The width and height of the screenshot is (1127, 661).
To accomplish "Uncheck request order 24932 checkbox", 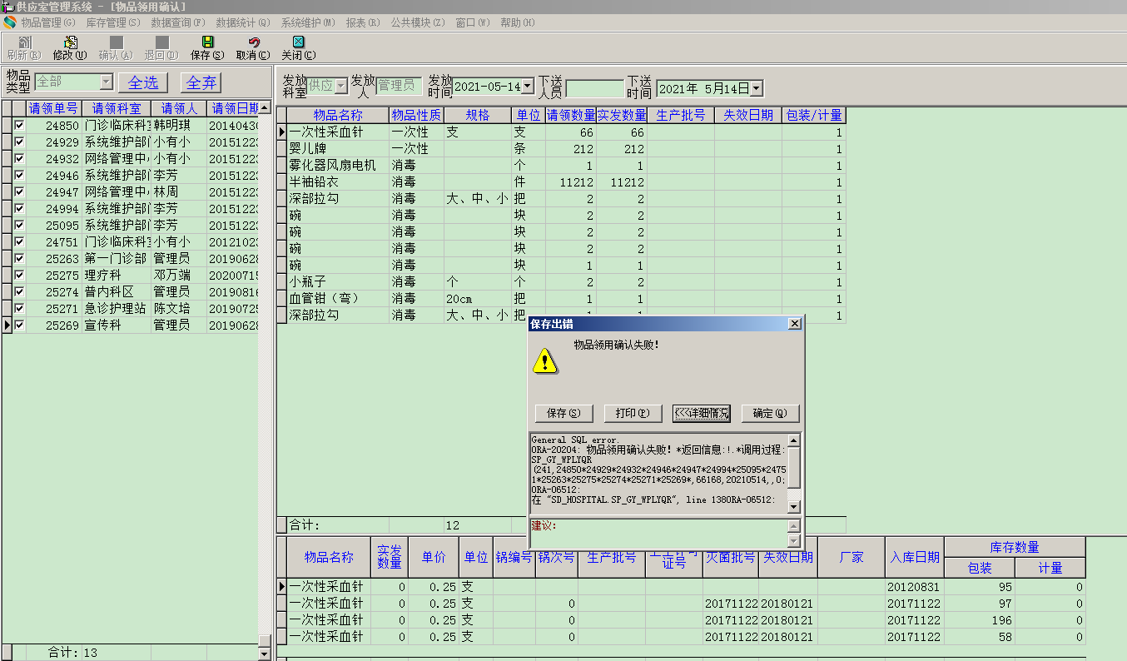I will pos(19,158).
